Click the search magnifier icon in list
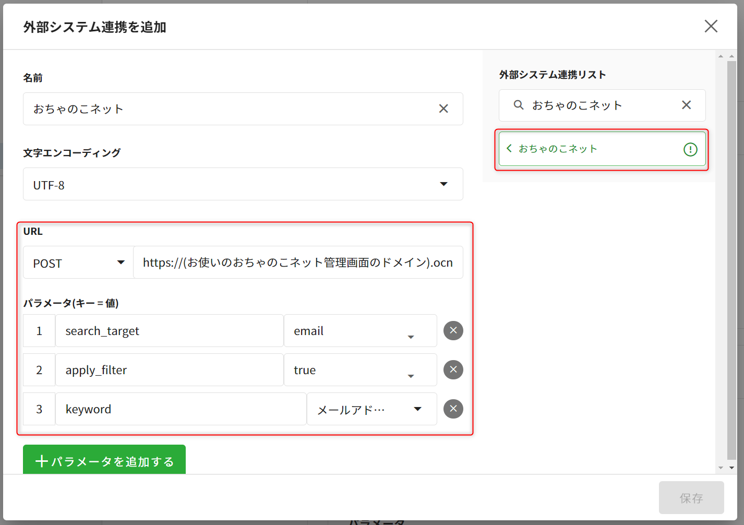Screen dimensions: 744x525 [x=518, y=105]
